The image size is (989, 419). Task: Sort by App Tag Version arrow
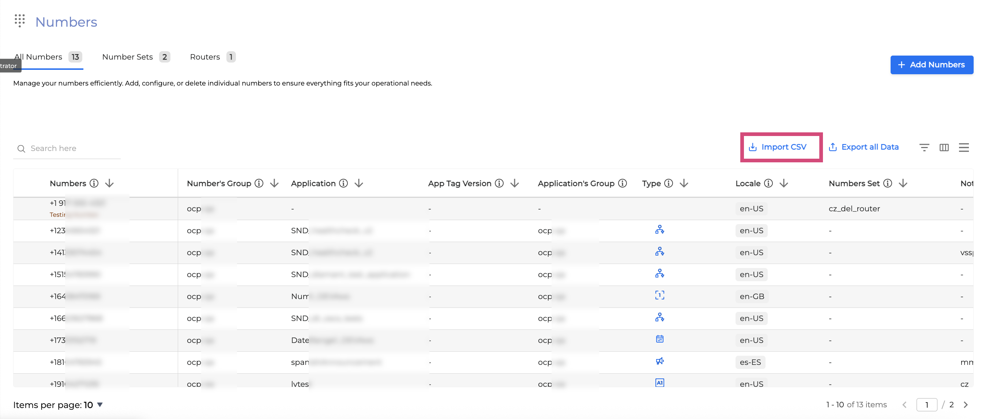(x=515, y=184)
